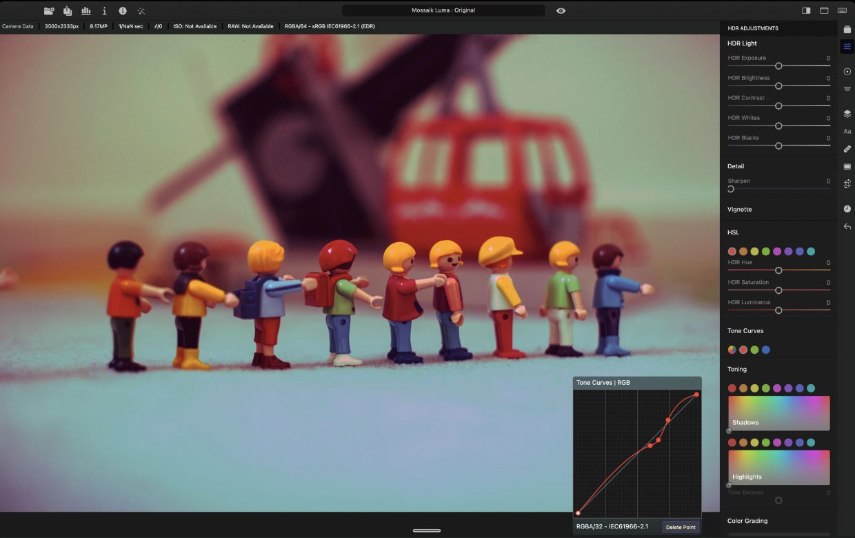Select the adjustments sliders icon in sidebar

tap(847, 46)
